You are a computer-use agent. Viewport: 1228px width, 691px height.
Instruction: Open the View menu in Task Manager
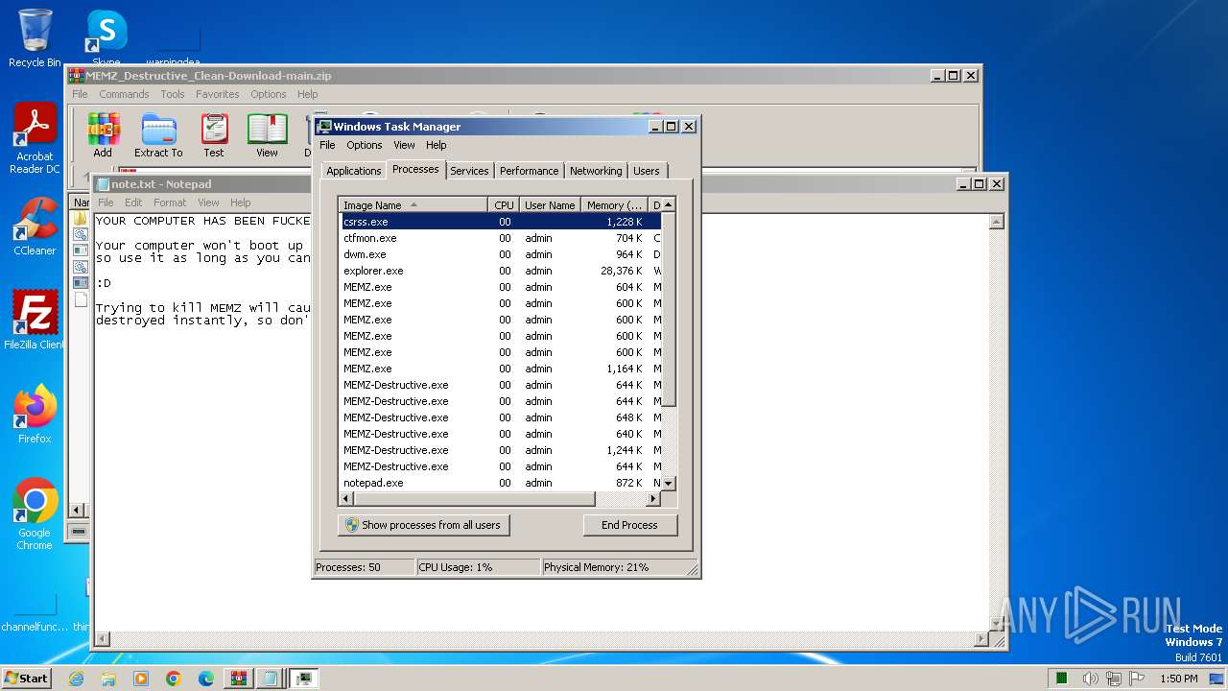(x=404, y=145)
